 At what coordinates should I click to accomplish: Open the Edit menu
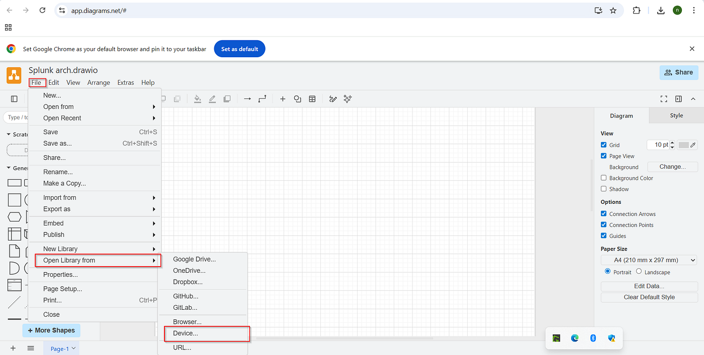pos(54,82)
